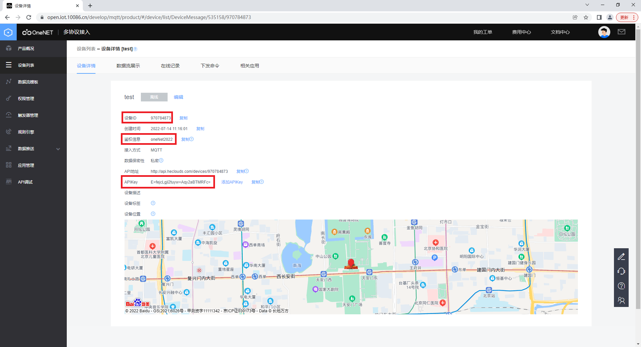Open Chrome tab search dropdown arrow

(587, 5)
